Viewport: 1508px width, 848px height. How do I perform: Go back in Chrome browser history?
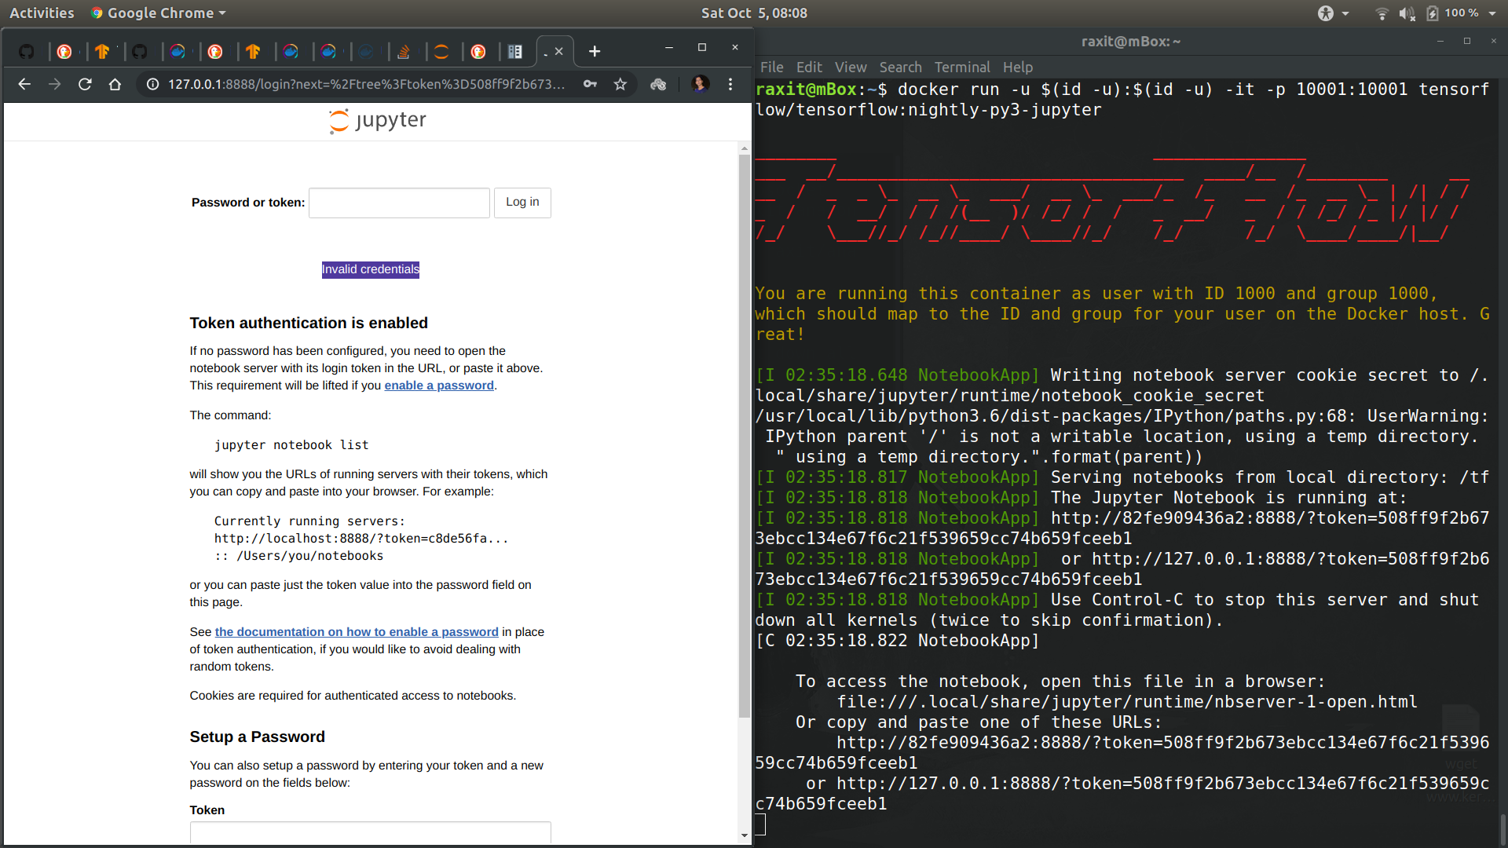point(24,84)
